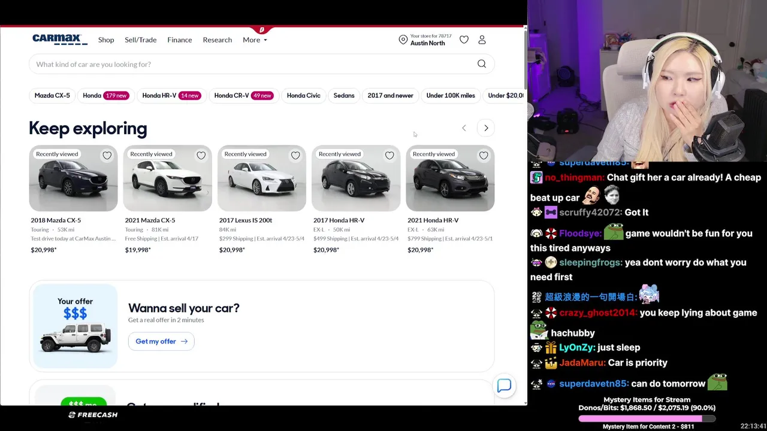Screen dimensions: 767x431
Task: Select the Sedans chip
Action: 344,95
